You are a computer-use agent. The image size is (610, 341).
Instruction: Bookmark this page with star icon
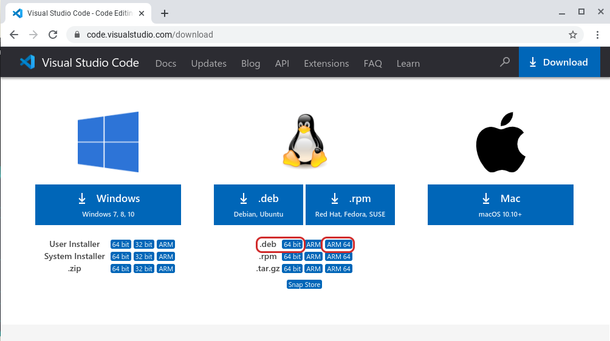pyautogui.click(x=572, y=35)
